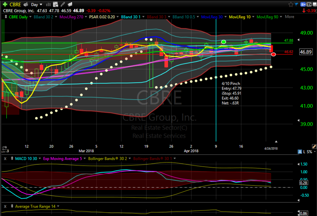
Task: Expand the arrow after BBand 30 1
Action: point(143,17)
